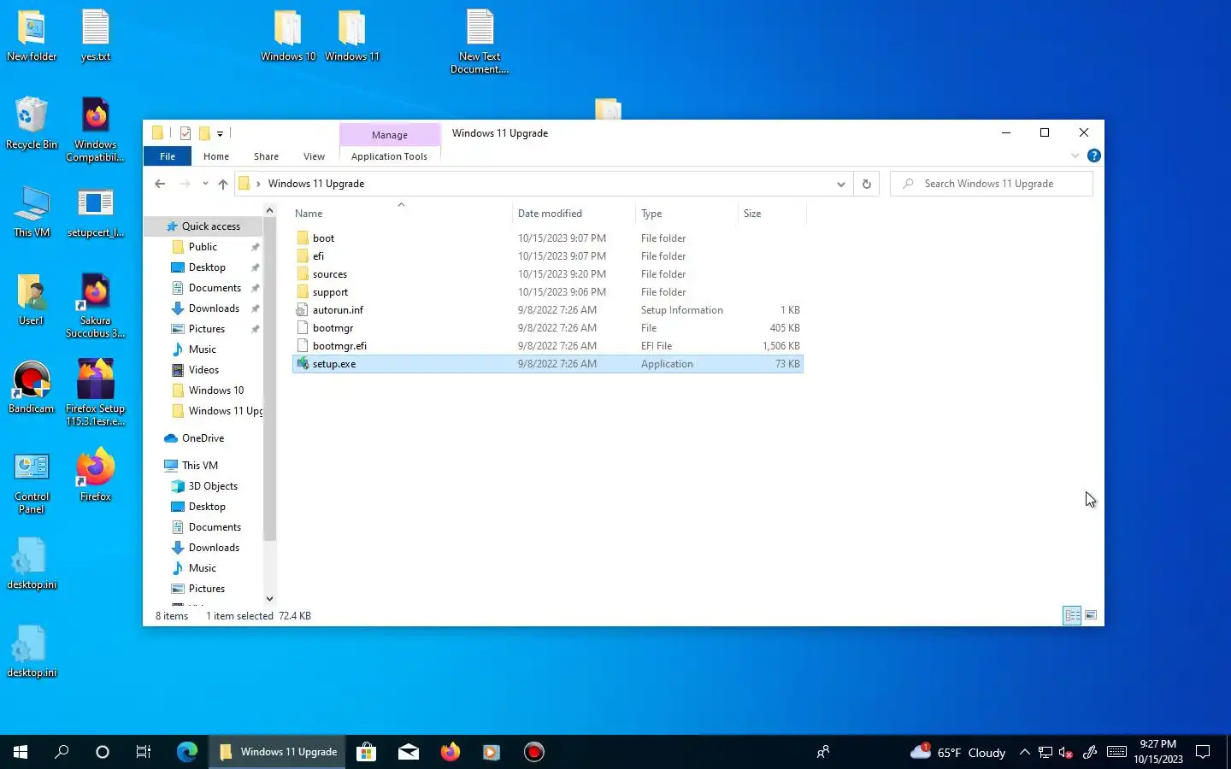Select Bandicam desktop shortcut

click(x=32, y=388)
